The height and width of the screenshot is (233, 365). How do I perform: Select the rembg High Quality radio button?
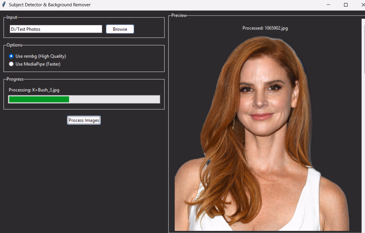coord(11,56)
